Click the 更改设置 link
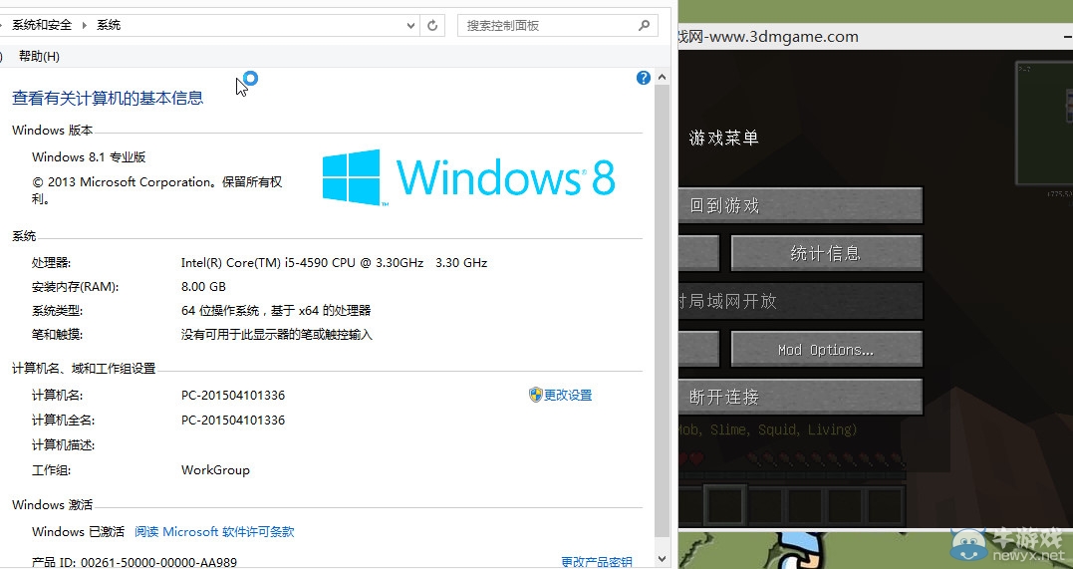Image resolution: width=1073 pixels, height=569 pixels. [568, 395]
